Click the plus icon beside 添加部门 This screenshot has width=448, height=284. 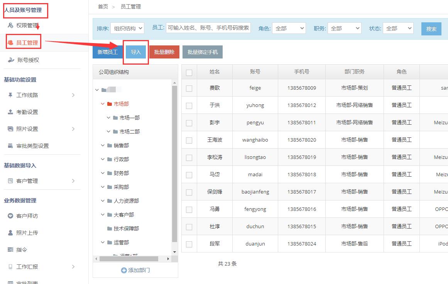pyautogui.click(x=124, y=271)
